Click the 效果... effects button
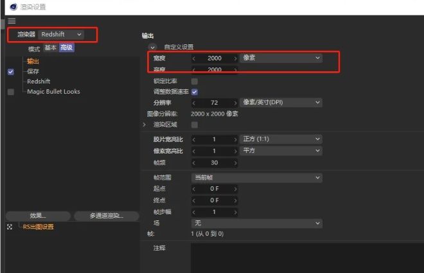 point(38,216)
